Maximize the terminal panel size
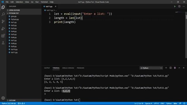 click(179, 68)
